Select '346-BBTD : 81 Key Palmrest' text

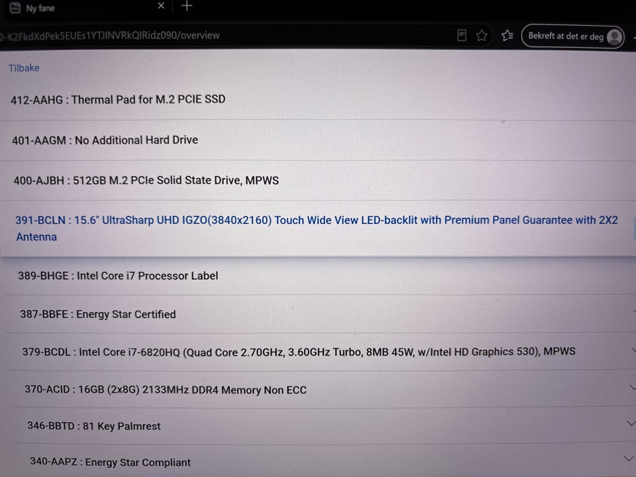coord(93,426)
